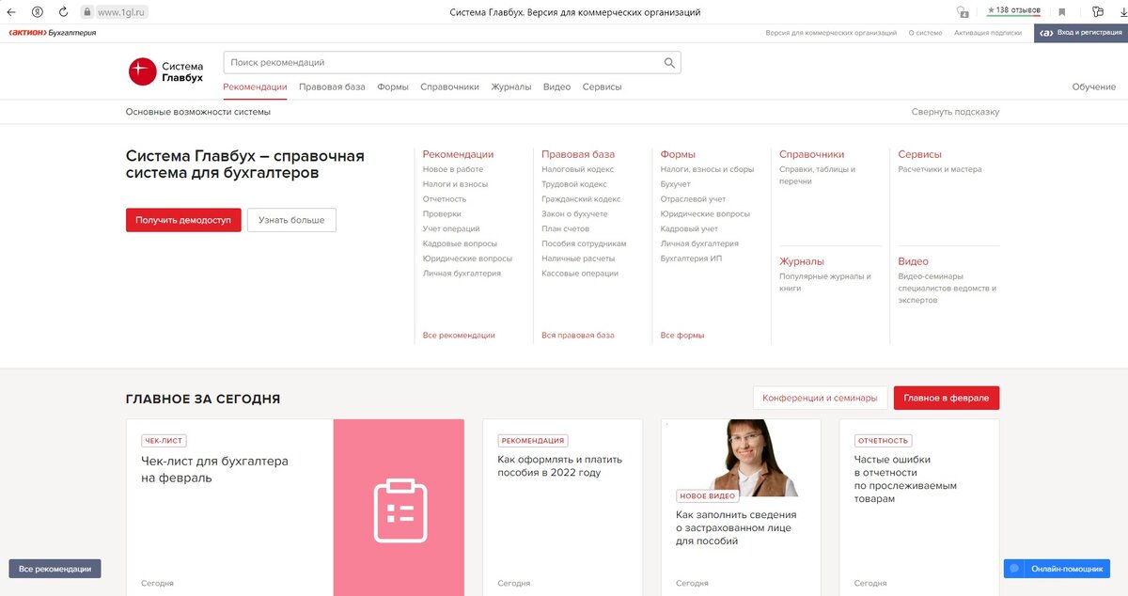Open the Видео tab

556,86
